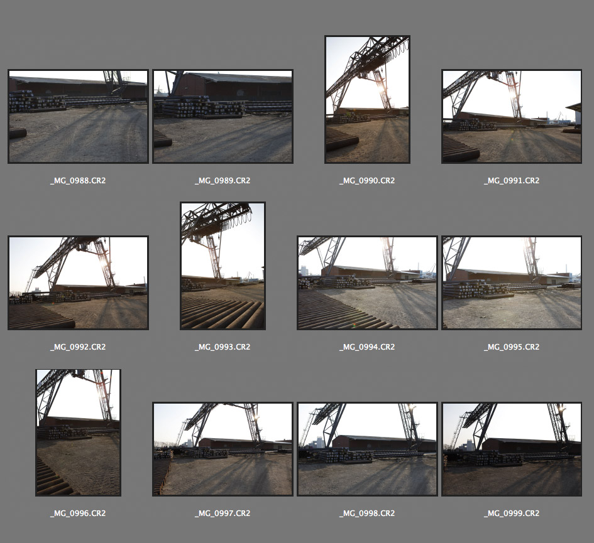Click the filename label _MG_0988.CR2
Image resolution: width=594 pixels, height=543 pixels.
(x=78, y=181)
